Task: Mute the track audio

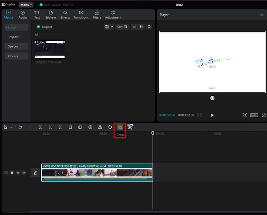Action: [x=24, y=173]
